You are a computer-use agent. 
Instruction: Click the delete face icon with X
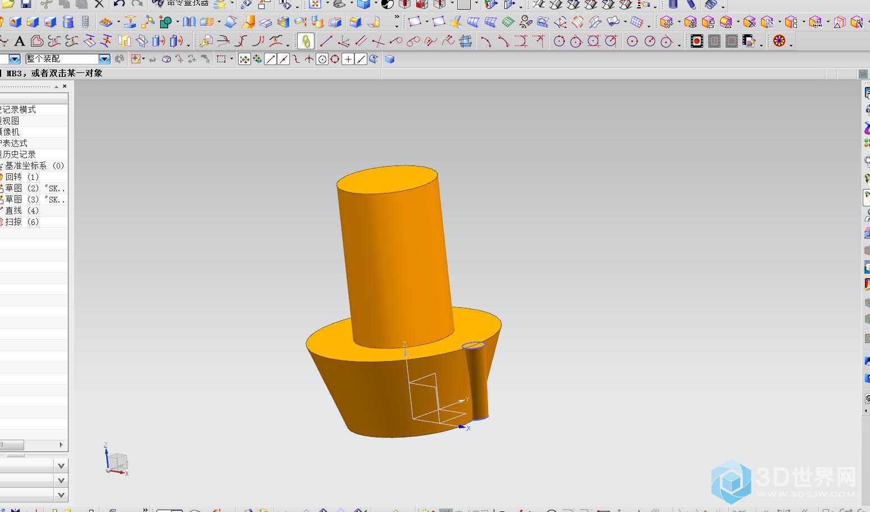click(x=749, y=22)
